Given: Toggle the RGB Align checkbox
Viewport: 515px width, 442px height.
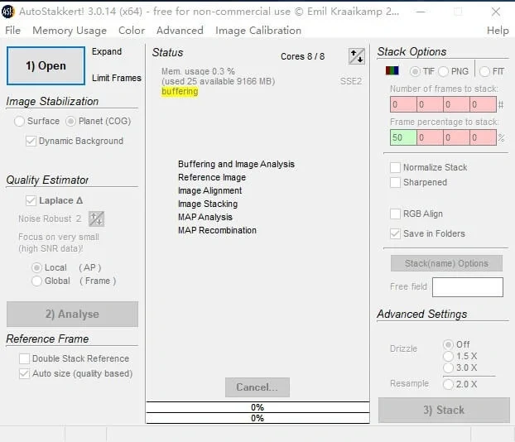Looking at the screenshot, I should 396,214.
